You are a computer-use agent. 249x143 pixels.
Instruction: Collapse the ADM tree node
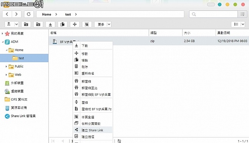[3, 42]
